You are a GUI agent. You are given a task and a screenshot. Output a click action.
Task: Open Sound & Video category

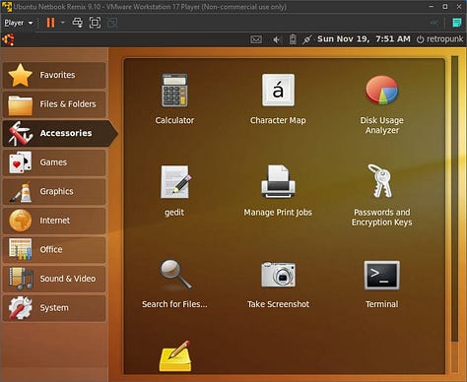(54, 279)
